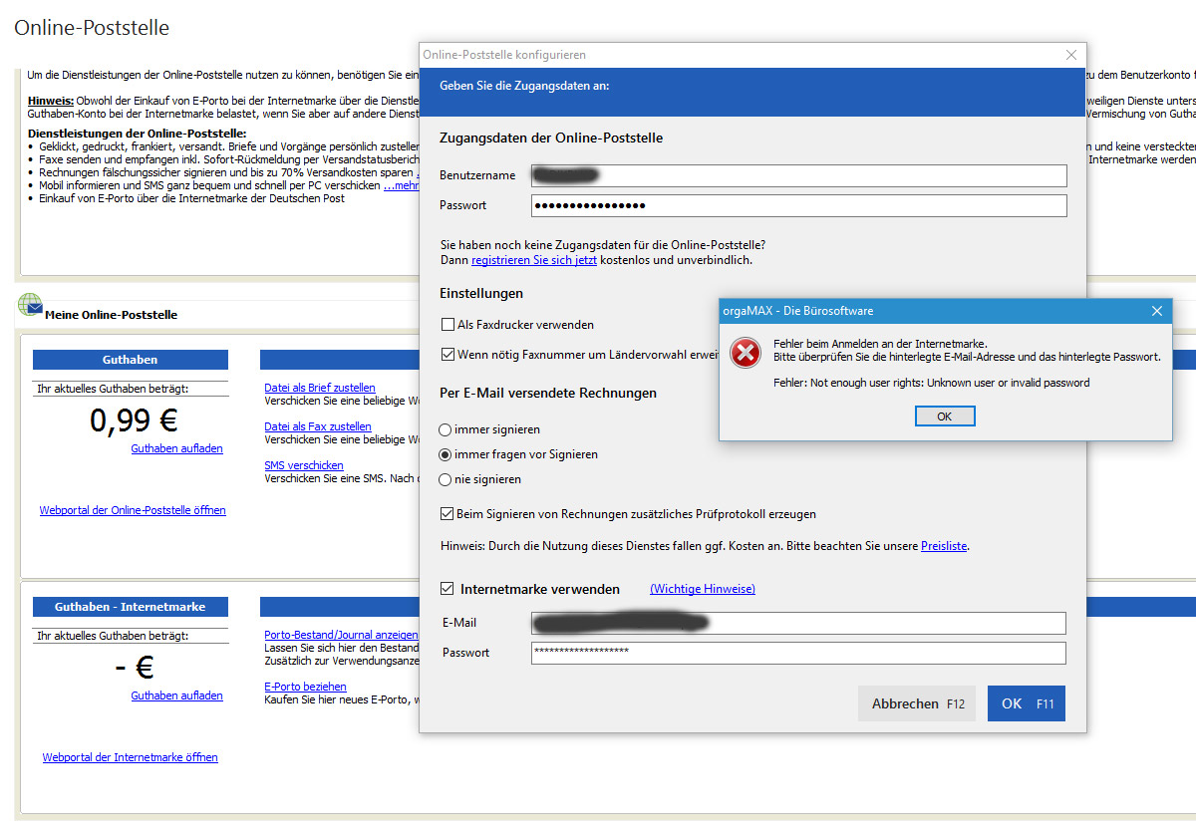Select 'immer fragen vor Signieren' option
Screen dimensions: 1196x835
(x=446, y=454)
